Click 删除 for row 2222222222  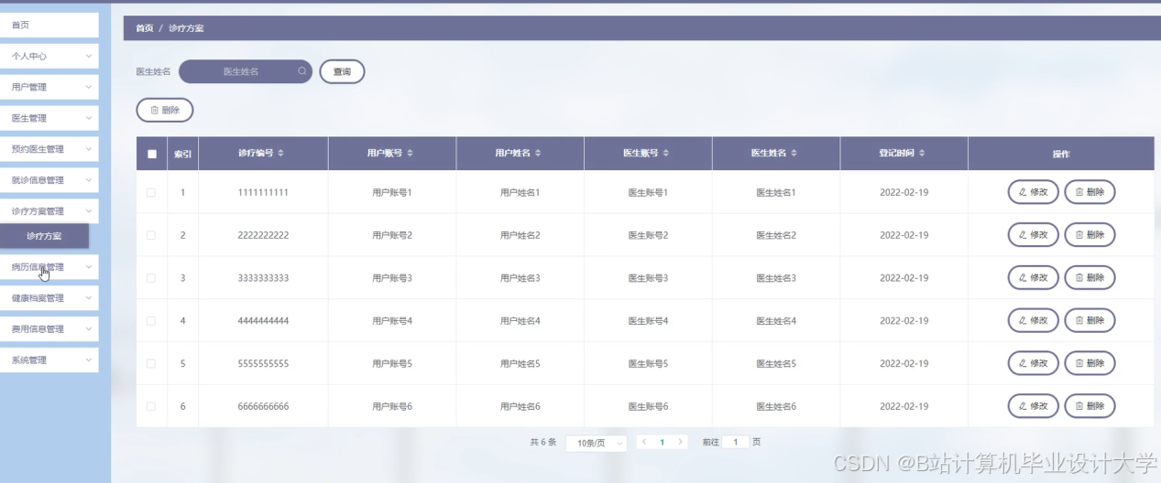point(1090,235)
